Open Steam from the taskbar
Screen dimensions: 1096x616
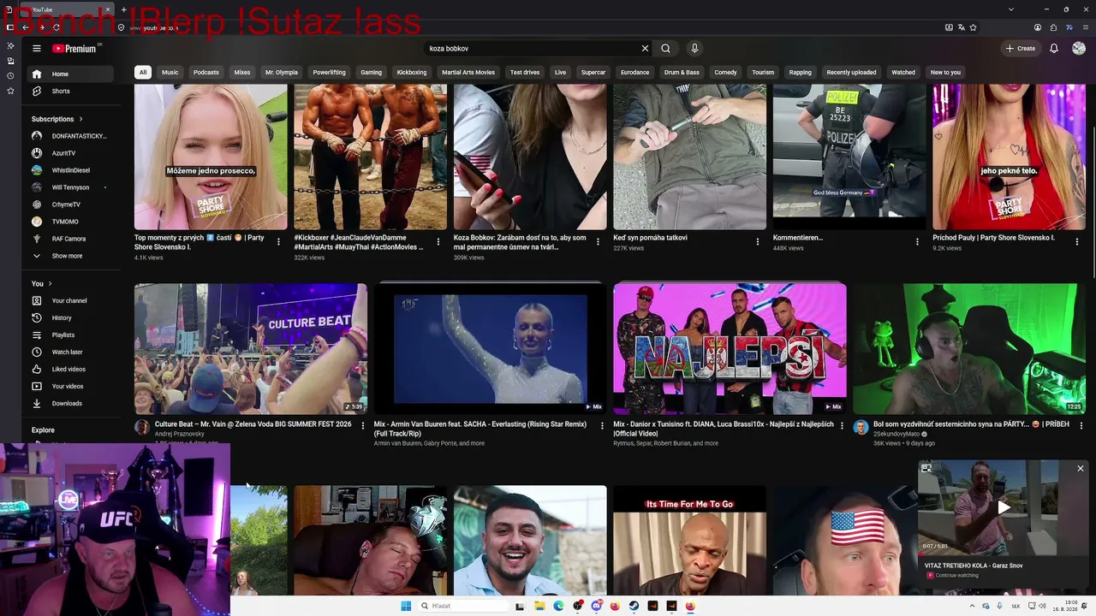pos(634,606)
